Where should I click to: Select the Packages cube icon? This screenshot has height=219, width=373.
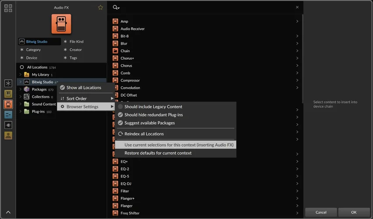[x=27, y=89]
